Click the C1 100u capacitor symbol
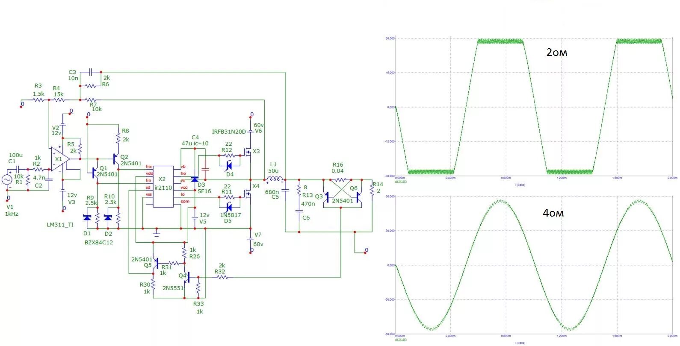Image resolution: width=680 pixels, height=346 pixels. click(18, 169)
